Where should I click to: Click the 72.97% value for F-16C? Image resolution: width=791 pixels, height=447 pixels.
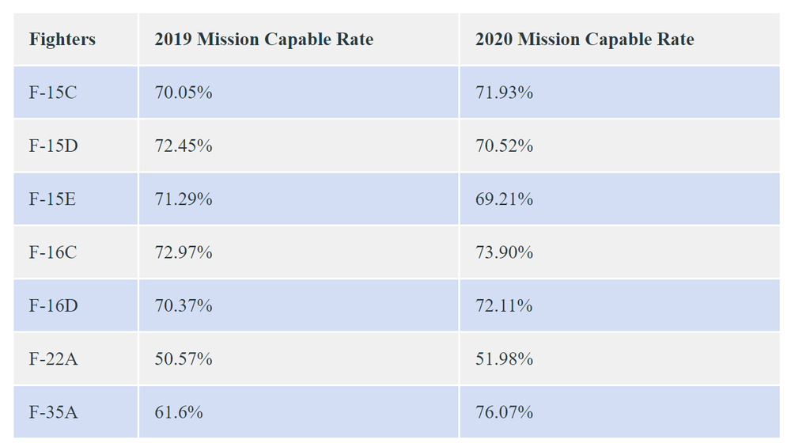[x=184, y=252]
